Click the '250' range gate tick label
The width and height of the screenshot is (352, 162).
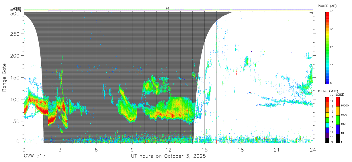(15, 34)
